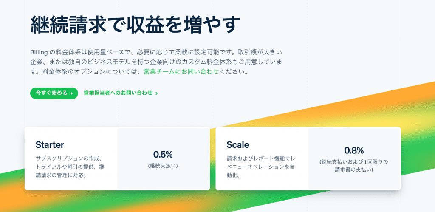Click the 0.8% pricing figure

point(354,150)
